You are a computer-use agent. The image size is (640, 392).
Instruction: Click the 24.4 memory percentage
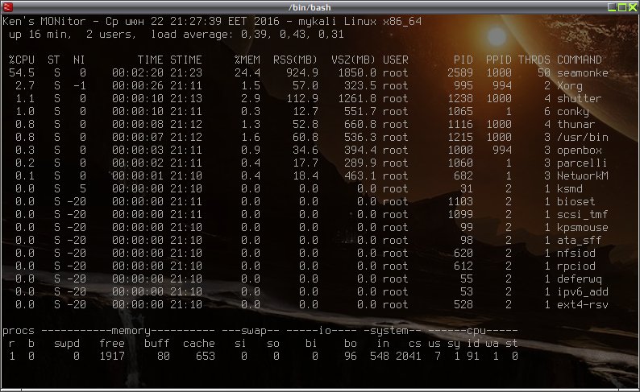[247, 73]
